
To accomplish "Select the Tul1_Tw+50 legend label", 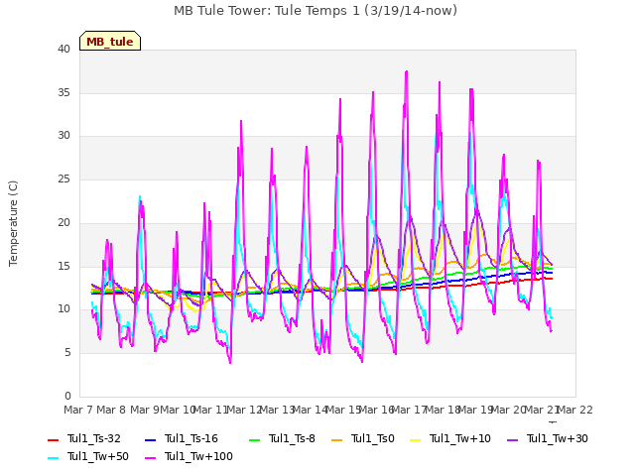I will 98,456.
